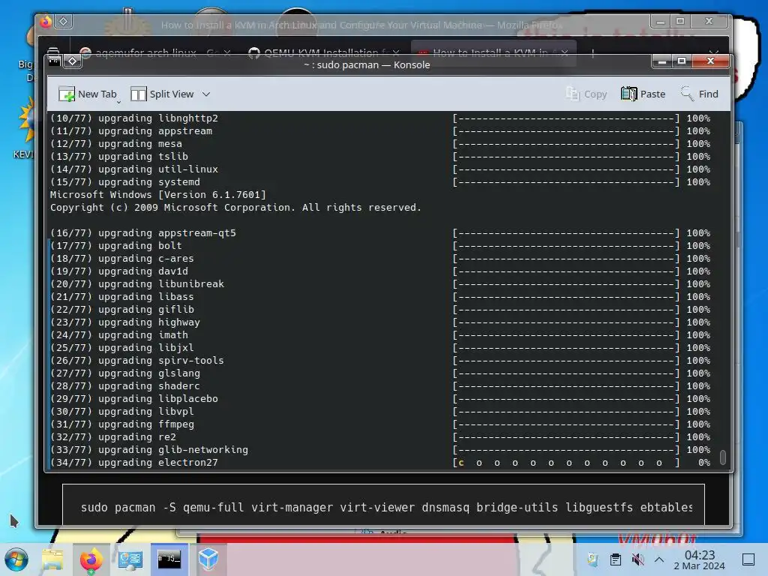The width and height of the screenshot is (768, 576).
Task: Expand hidden system tray icons arrow
Action: (x=659, y=559)
